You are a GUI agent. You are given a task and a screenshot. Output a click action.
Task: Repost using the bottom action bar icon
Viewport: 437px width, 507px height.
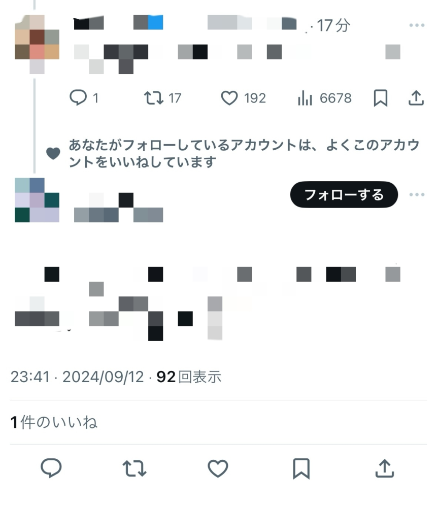[x=134, y=468]
